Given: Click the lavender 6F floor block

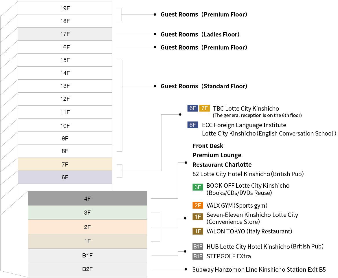Looking at the screenshot, I should tap(65, 177).
